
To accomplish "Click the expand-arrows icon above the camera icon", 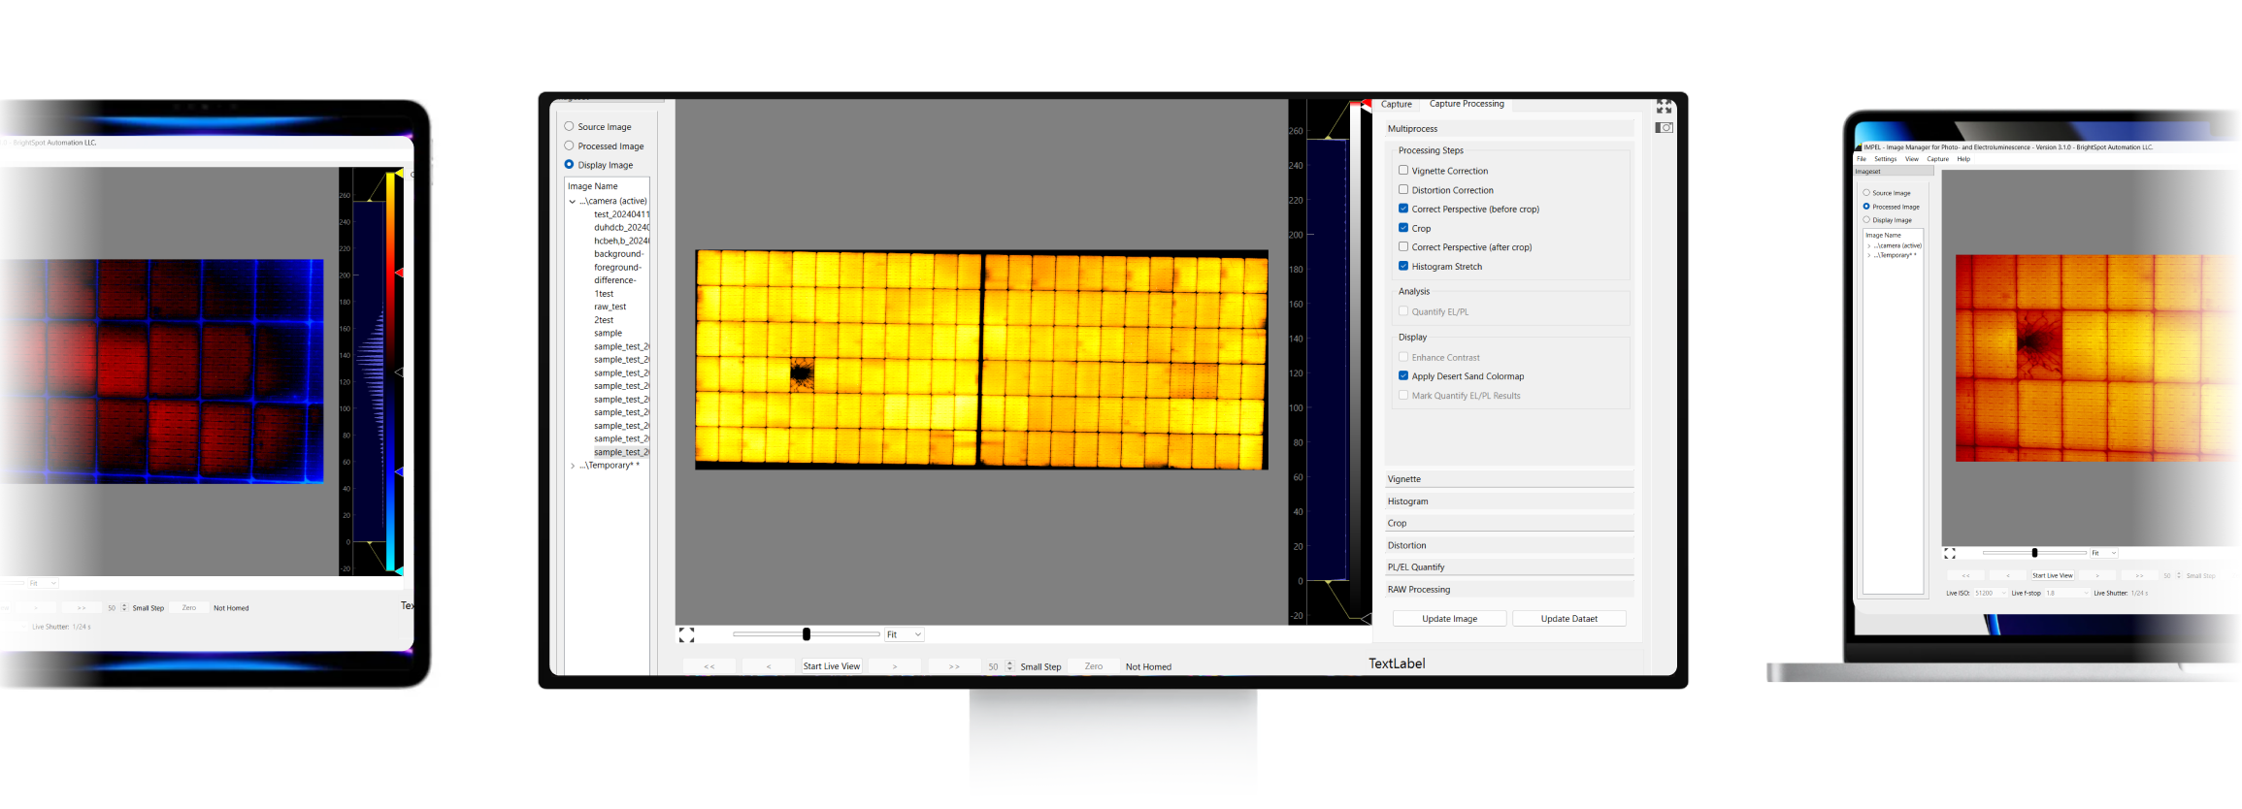I will (x=1664, y=107).
